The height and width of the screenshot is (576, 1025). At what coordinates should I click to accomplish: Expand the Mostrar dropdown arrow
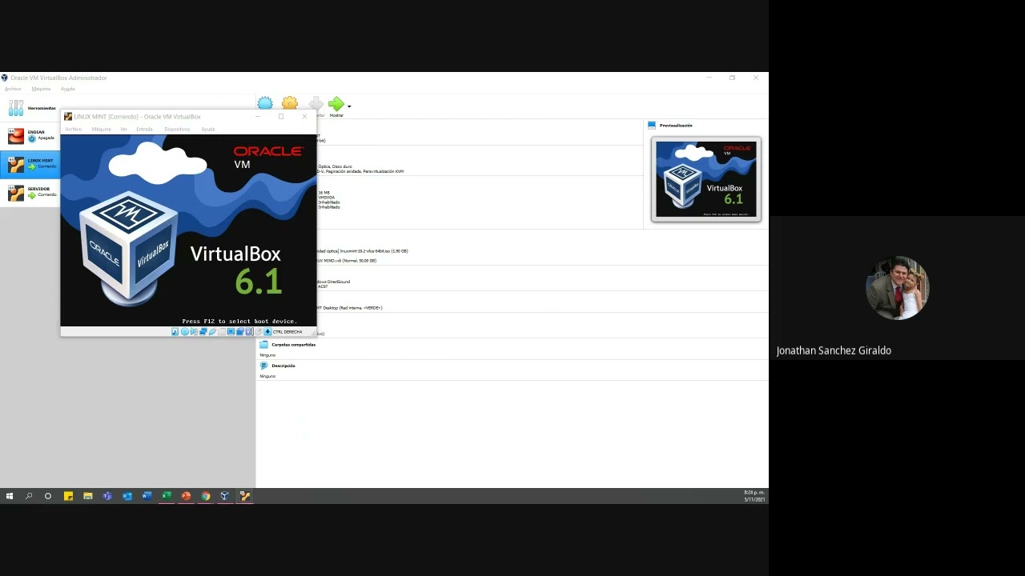click(x=349, y=106)
